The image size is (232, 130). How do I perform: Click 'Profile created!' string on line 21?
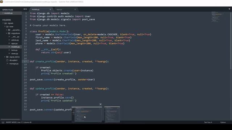[62, 74]
